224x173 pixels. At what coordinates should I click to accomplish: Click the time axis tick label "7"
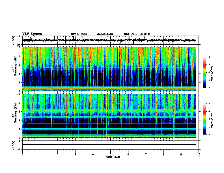[146, 154]
